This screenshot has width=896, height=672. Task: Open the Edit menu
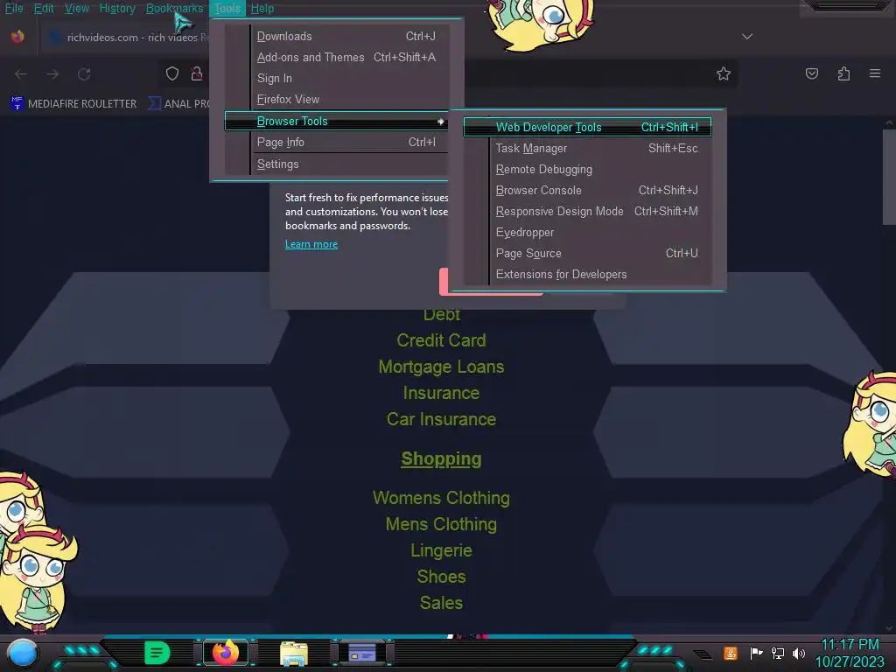click(44, 8)
